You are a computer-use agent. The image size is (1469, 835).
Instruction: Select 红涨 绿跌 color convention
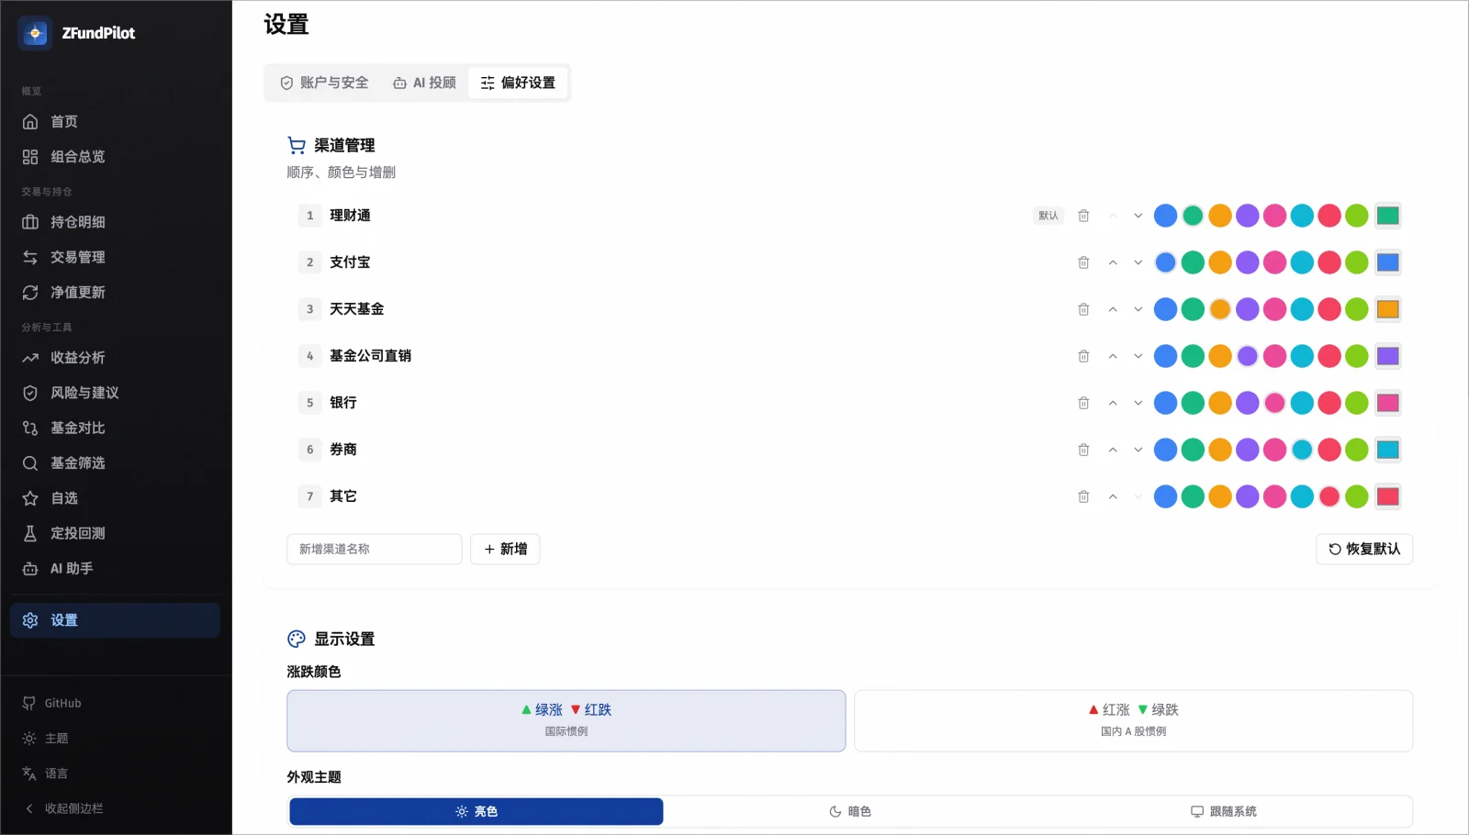tap(1134, 720)
